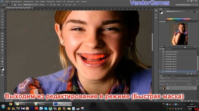The height and width of the screenshot is (111, 199).
Task: Open Загрузки folder from taskbar
Action: 43,104
